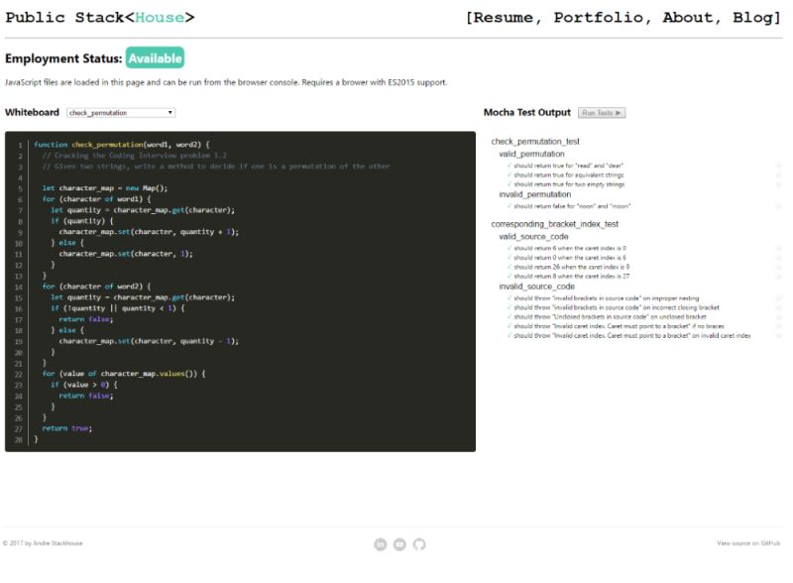Open the check_permutation whiteboard dropdown

click(x=121, y=113)
